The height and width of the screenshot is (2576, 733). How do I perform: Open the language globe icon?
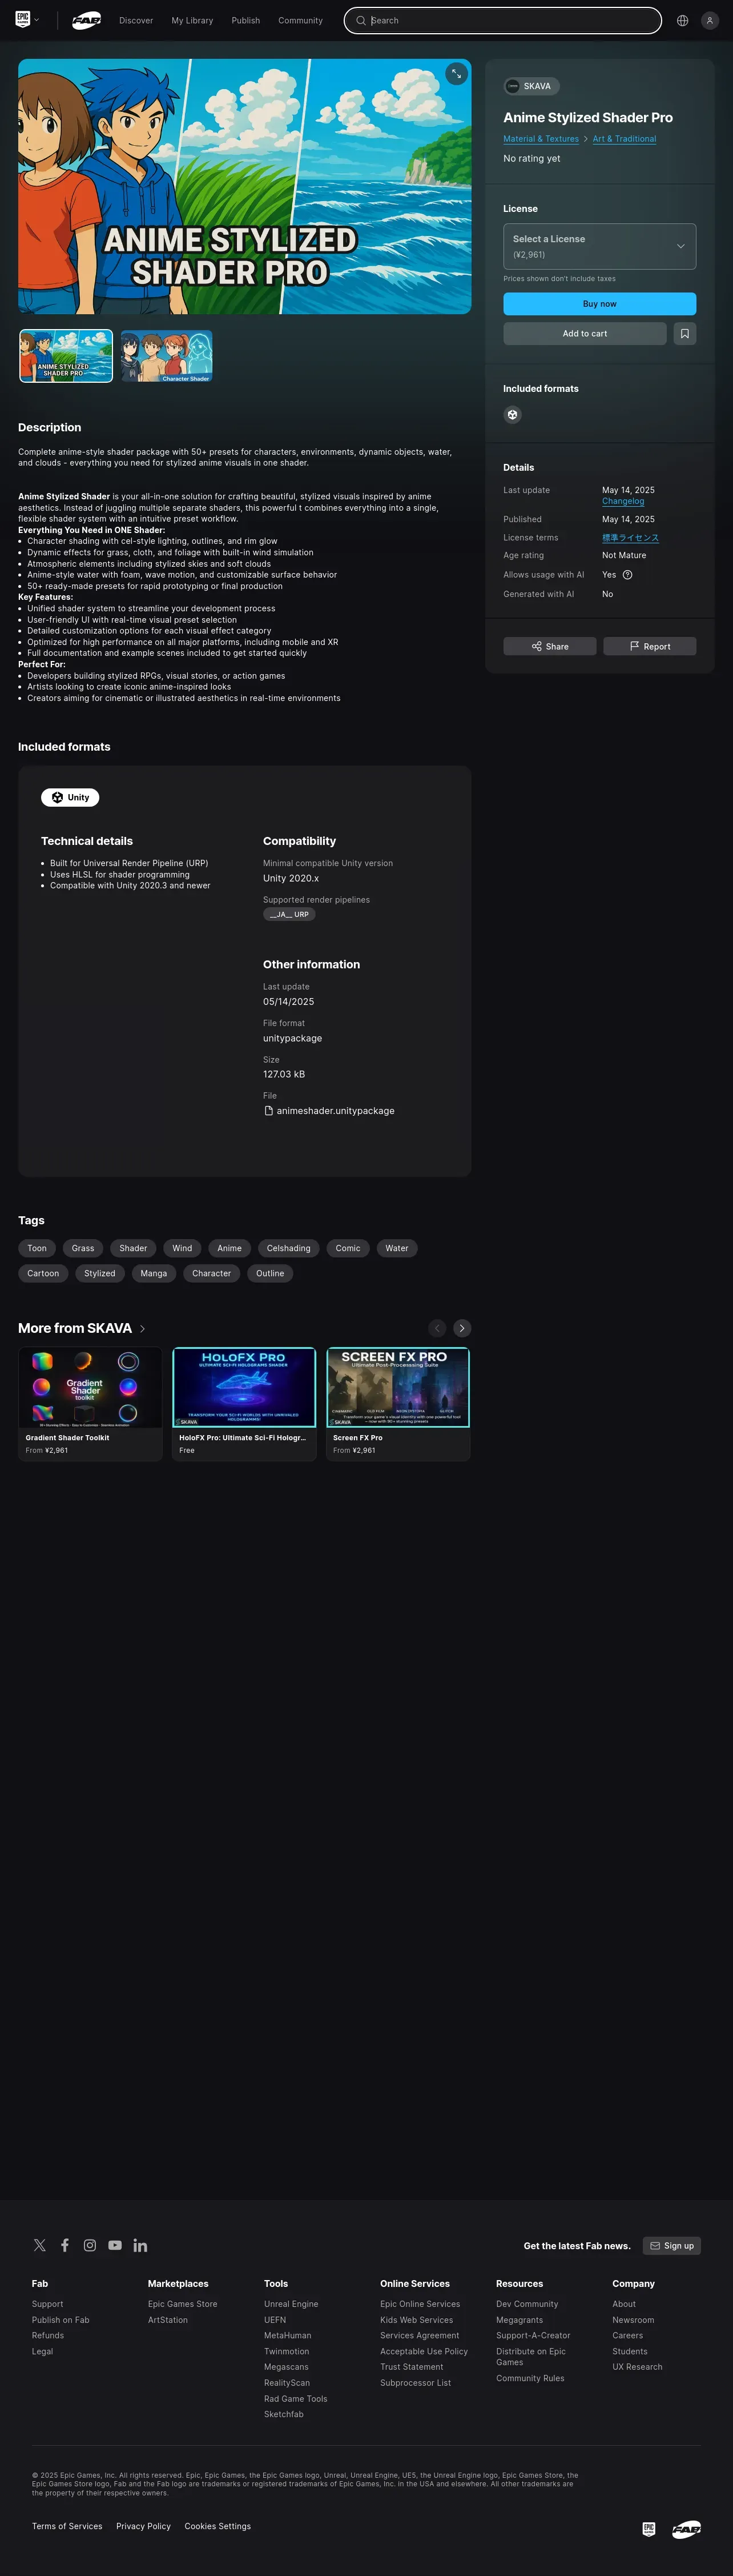(682, 20)
